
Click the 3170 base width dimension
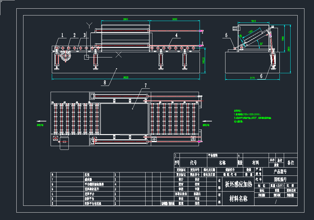(x=252, y=78)
